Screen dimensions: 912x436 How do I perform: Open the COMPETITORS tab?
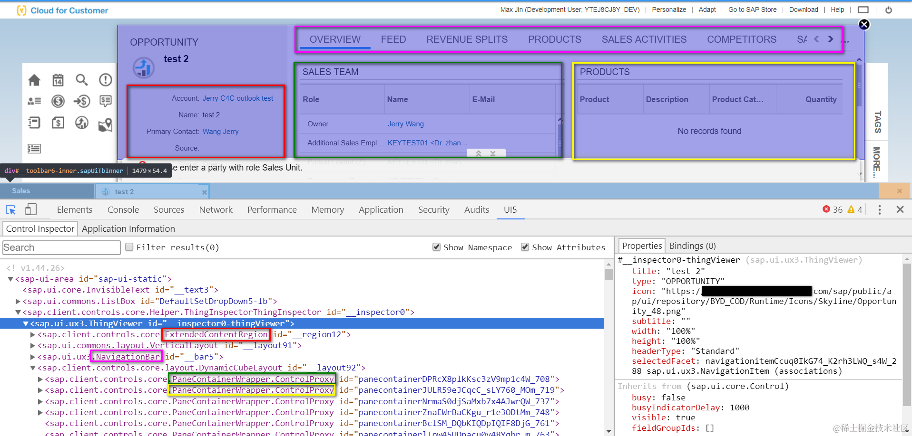(x=742, y=39)
